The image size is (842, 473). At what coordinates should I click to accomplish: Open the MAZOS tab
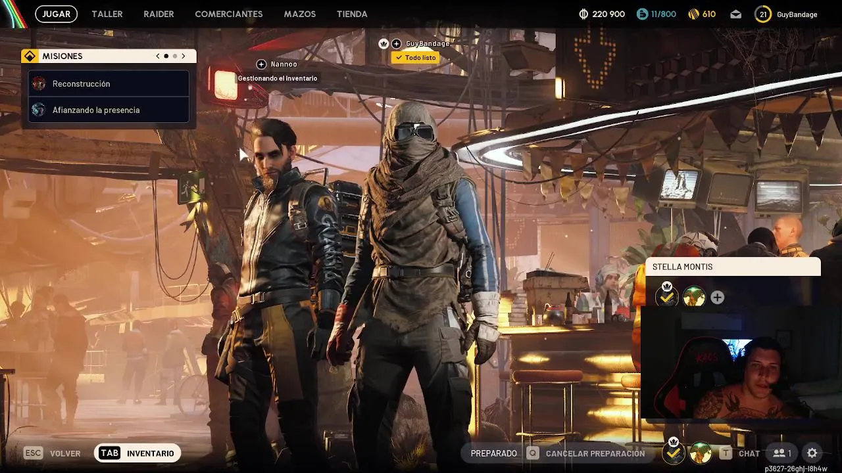click(x=300, y=14)
